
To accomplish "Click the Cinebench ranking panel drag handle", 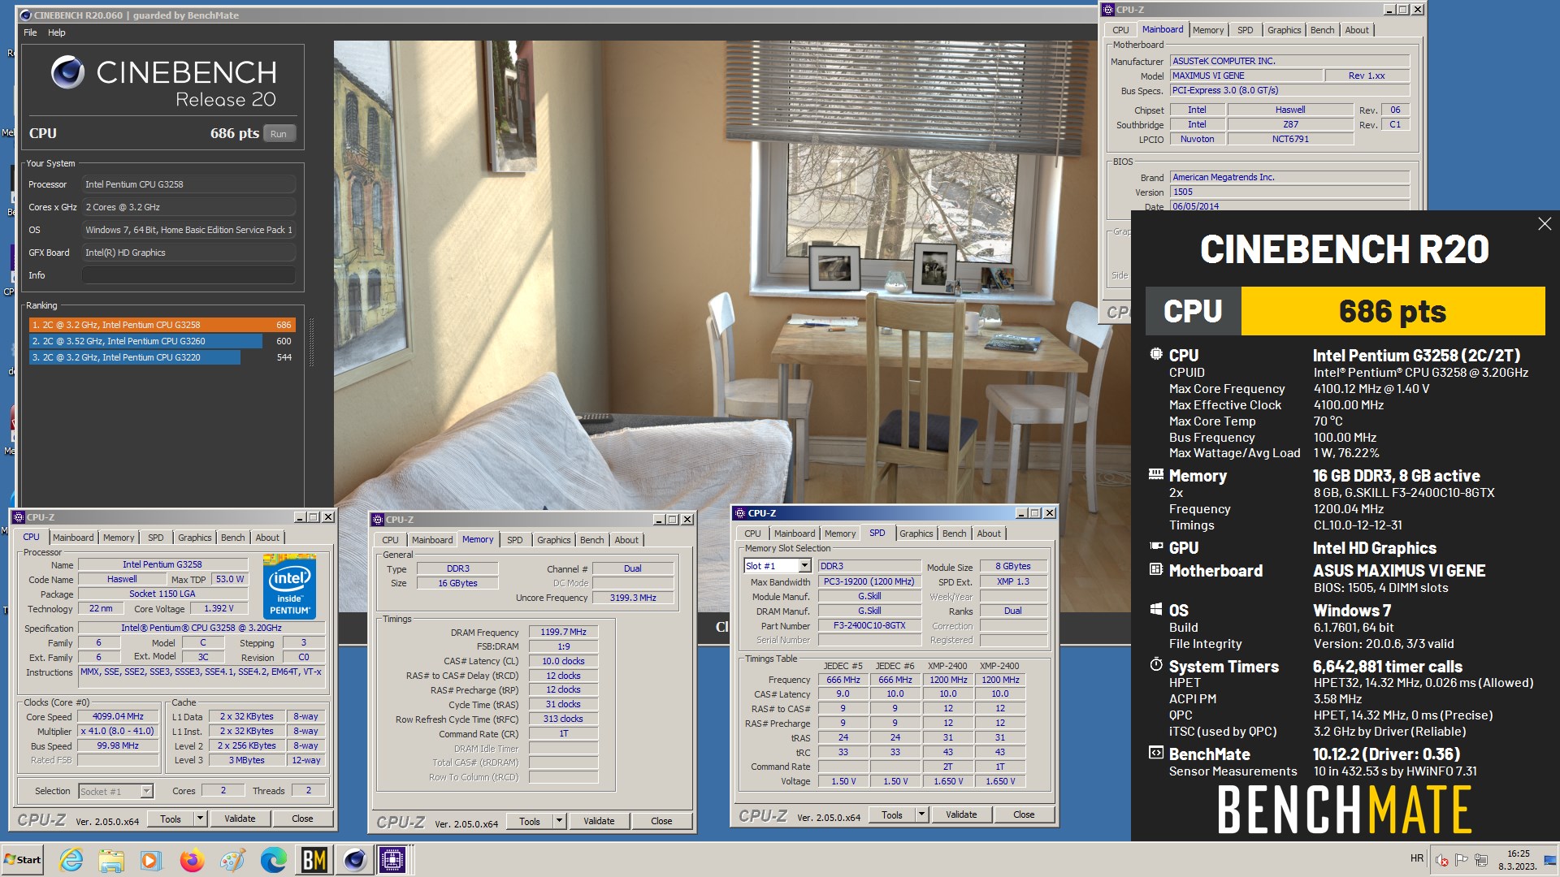I will click(x=311, y=342).
